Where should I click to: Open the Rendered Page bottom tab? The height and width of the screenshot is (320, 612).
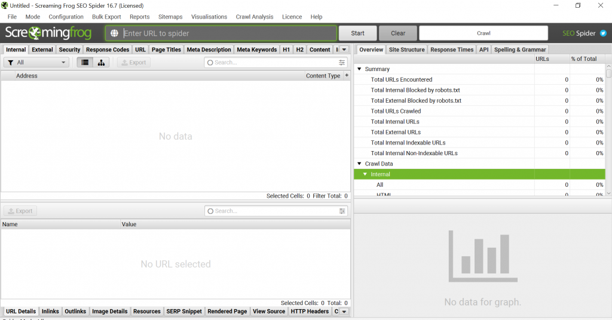227,312
